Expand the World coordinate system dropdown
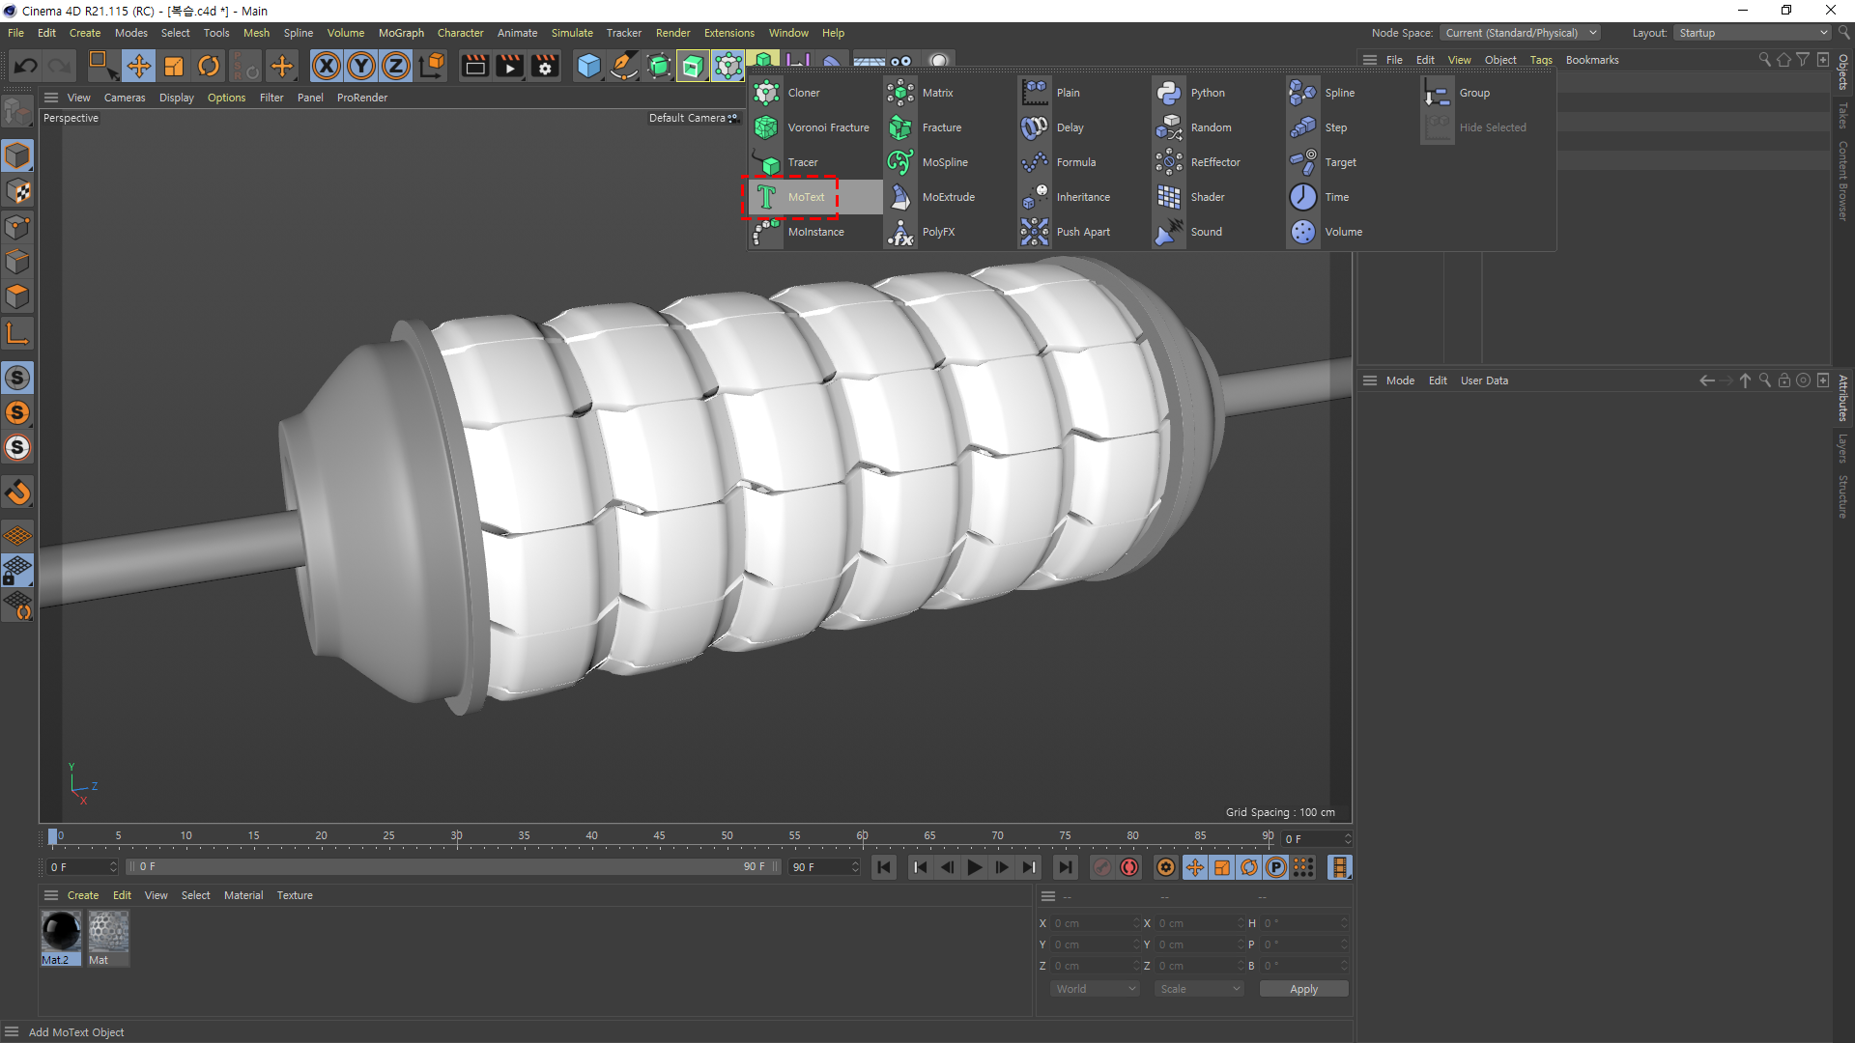Image resolution: width=1855 pixels, height=1043 pixels. (x=1095, y=989)
